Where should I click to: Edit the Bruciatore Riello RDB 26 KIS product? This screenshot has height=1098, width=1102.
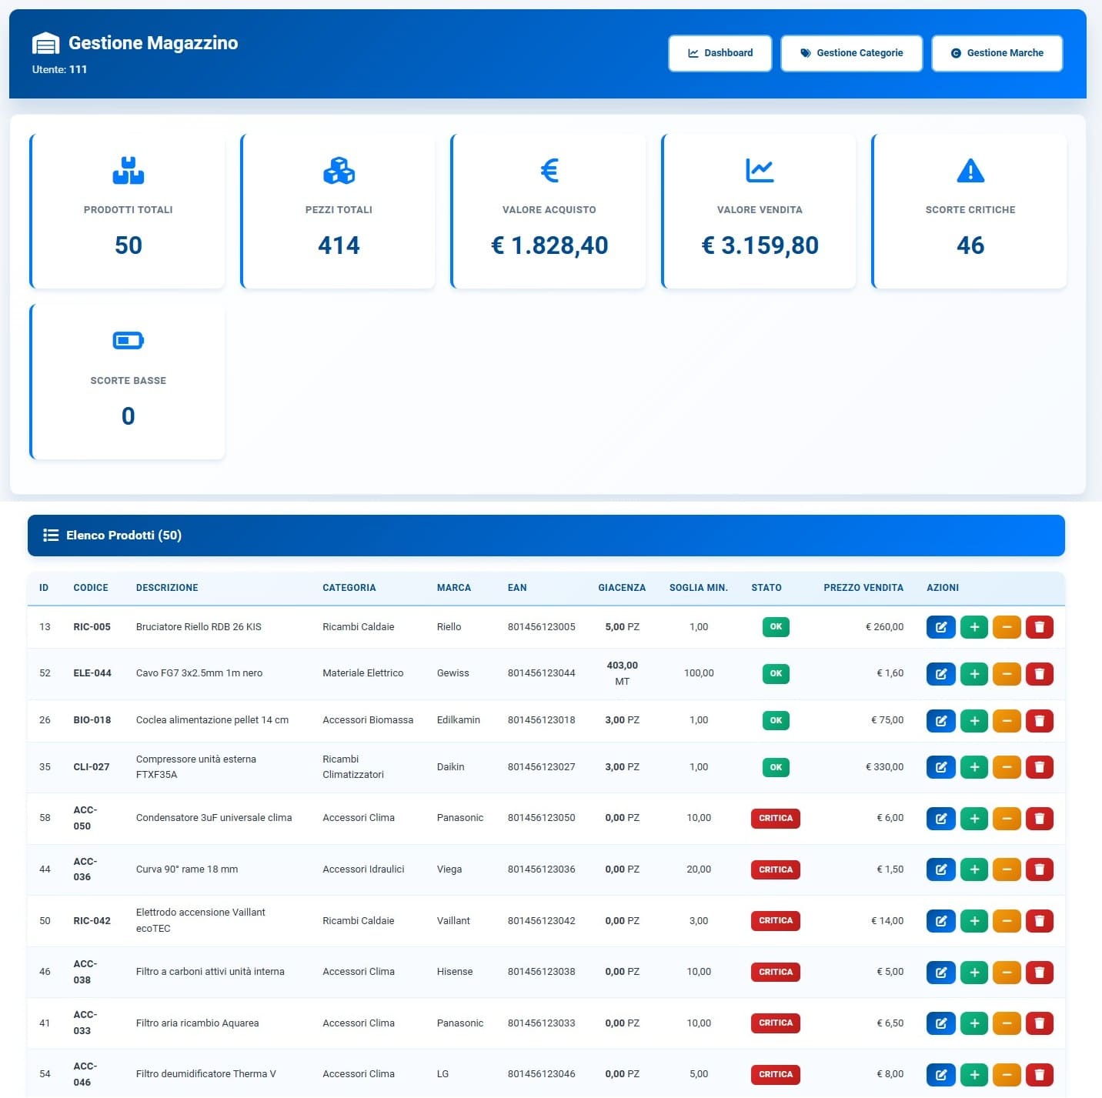(x=940, y=627)
